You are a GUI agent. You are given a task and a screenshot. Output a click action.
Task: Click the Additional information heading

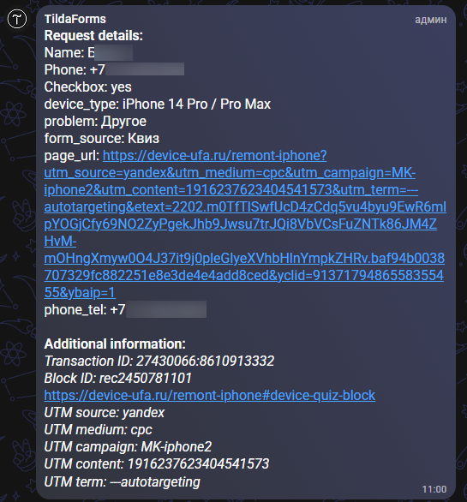click(x=115, y=344)
